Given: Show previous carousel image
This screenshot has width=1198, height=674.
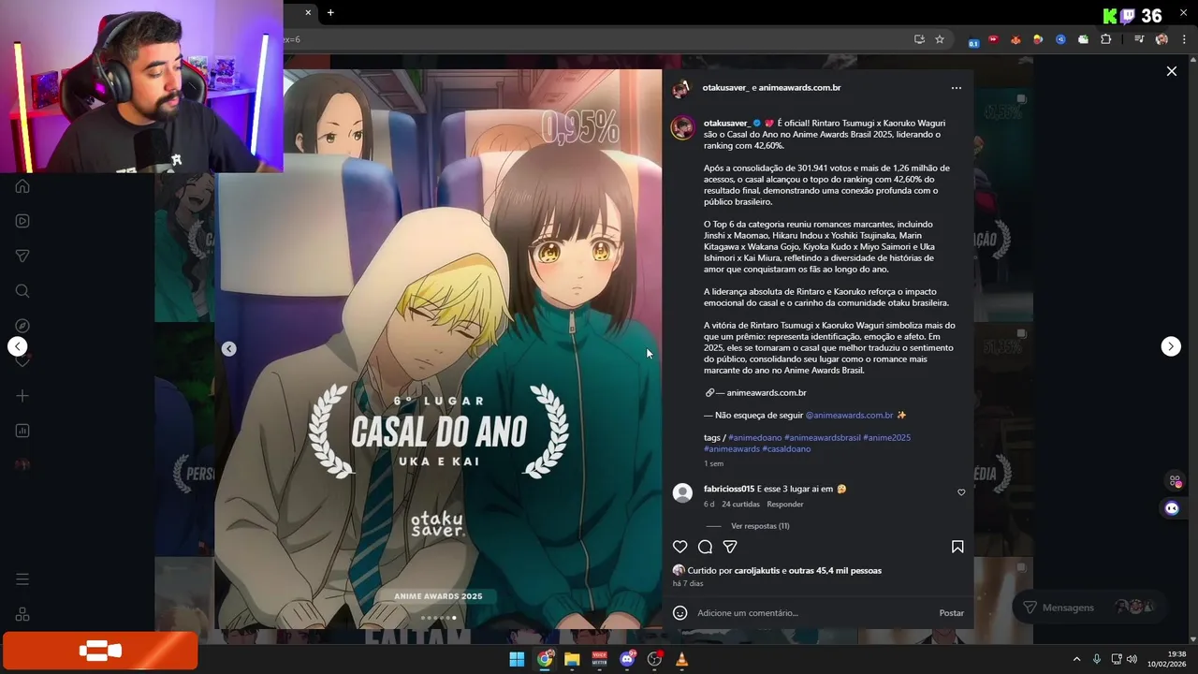Looking at the screenshot, I should [229, 348].
